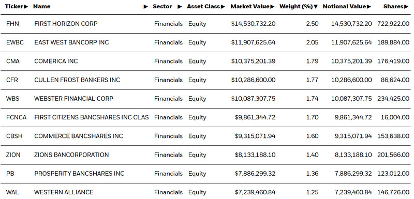Sort by the Market Value arrow

click(272, 7)
